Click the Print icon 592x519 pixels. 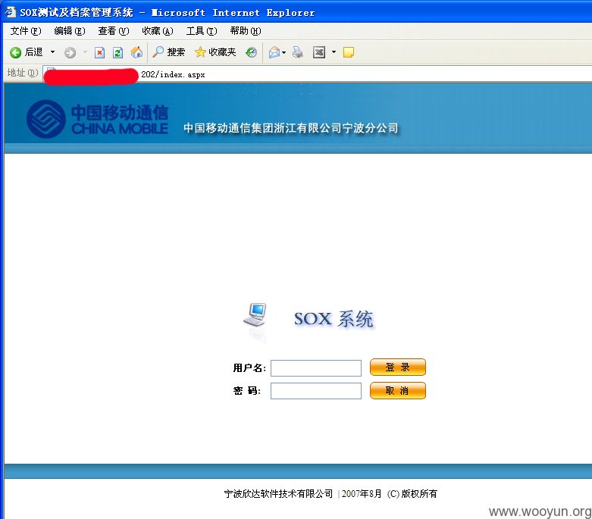pos(298,52)
